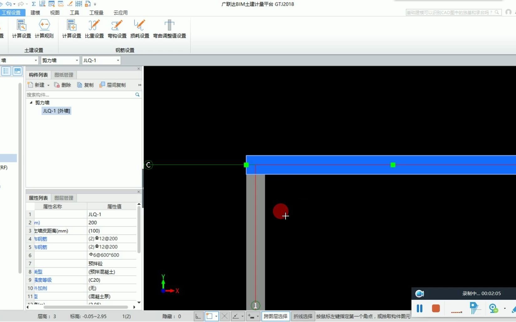Open 计算设置 in the 土建设置 group
This screenshot has height=322, width=516.
coord(21,29)
